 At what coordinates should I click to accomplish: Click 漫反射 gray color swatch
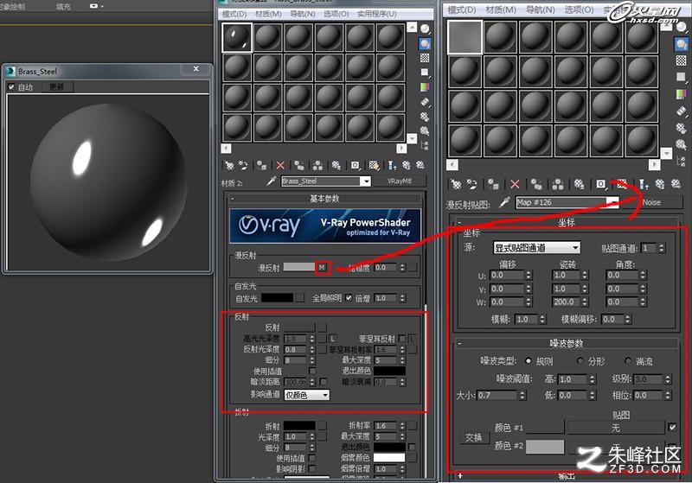point(299,267)
